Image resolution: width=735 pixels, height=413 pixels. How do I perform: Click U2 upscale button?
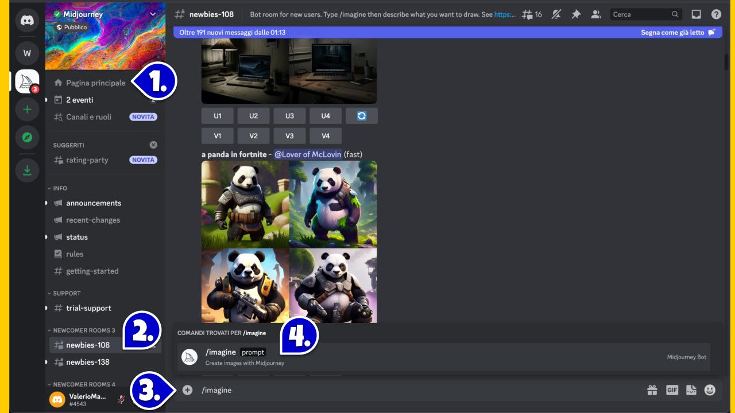pyautogui.click(x=254, y=116)
